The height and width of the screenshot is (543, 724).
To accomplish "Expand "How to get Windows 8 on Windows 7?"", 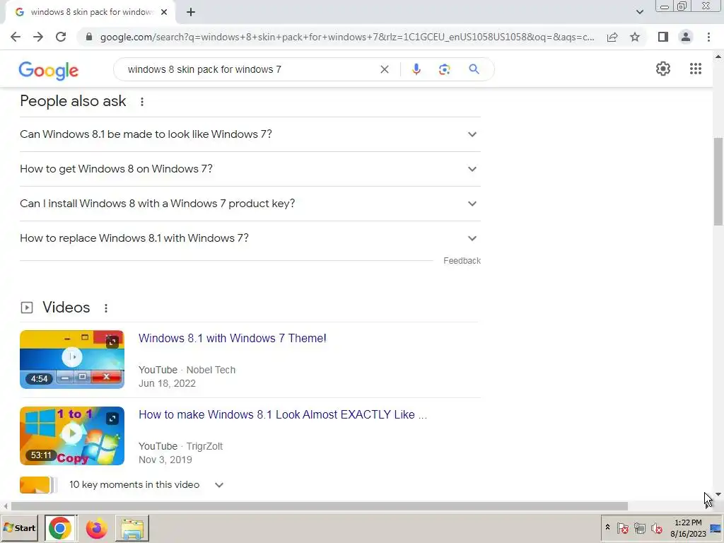I will pos(250,169).
